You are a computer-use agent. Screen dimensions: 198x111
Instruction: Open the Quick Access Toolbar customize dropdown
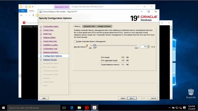click(x=32, y=7)
